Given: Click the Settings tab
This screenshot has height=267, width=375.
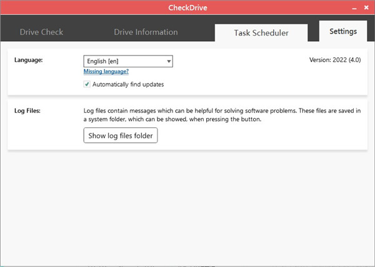Looking at the screenshot, I should (343, 31).
